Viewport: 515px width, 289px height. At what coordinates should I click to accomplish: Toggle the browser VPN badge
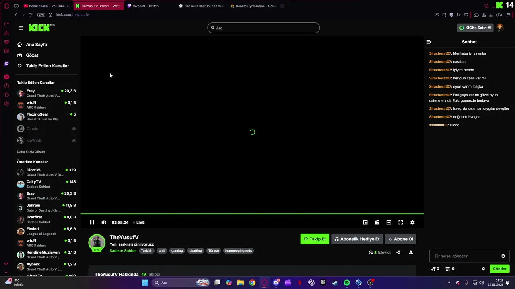coord(41,15)
